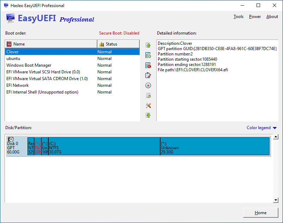Delete the selected boot entry

(x=148, y=65)
